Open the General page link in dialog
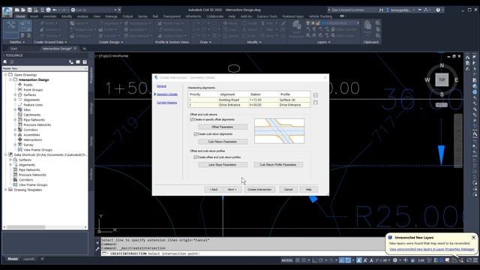Screen dimensions: 480x270 [x=161, y=86]
